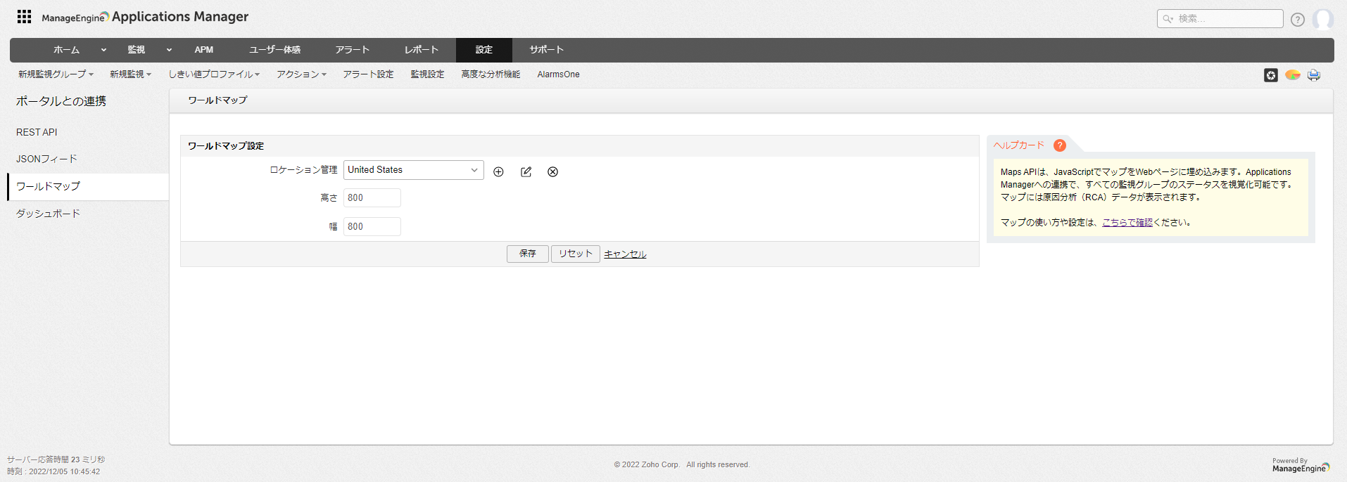Open the 新規監視グループ dropdown
Viewport: 1347px width, 482px height.
click(x=56, y=74)
